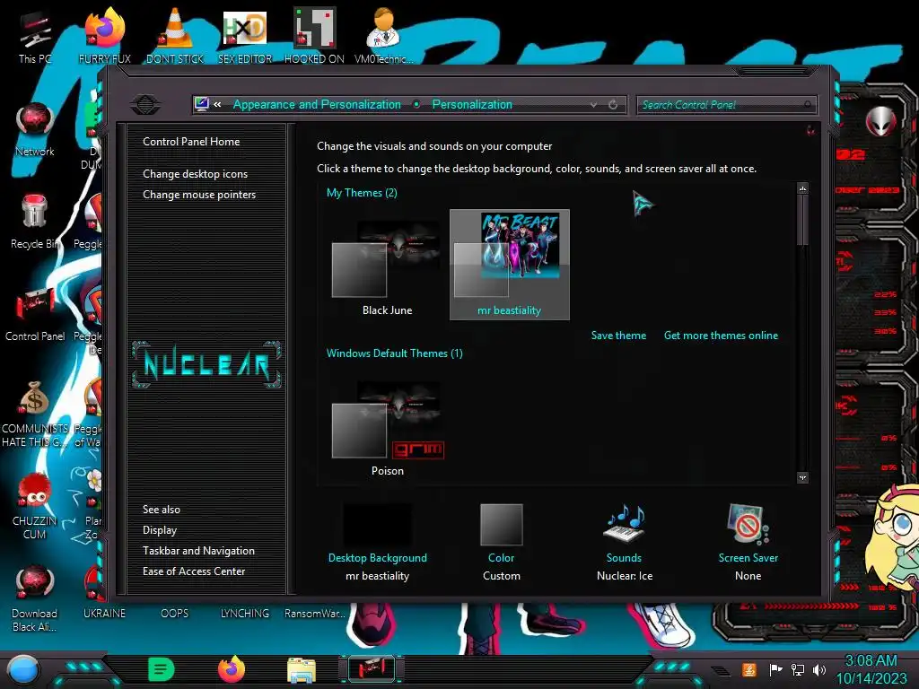Launch Firefox from the taskbar
The height and width of the screenshot is (689, 919).
pyautogui.click(x=232, y=669)
